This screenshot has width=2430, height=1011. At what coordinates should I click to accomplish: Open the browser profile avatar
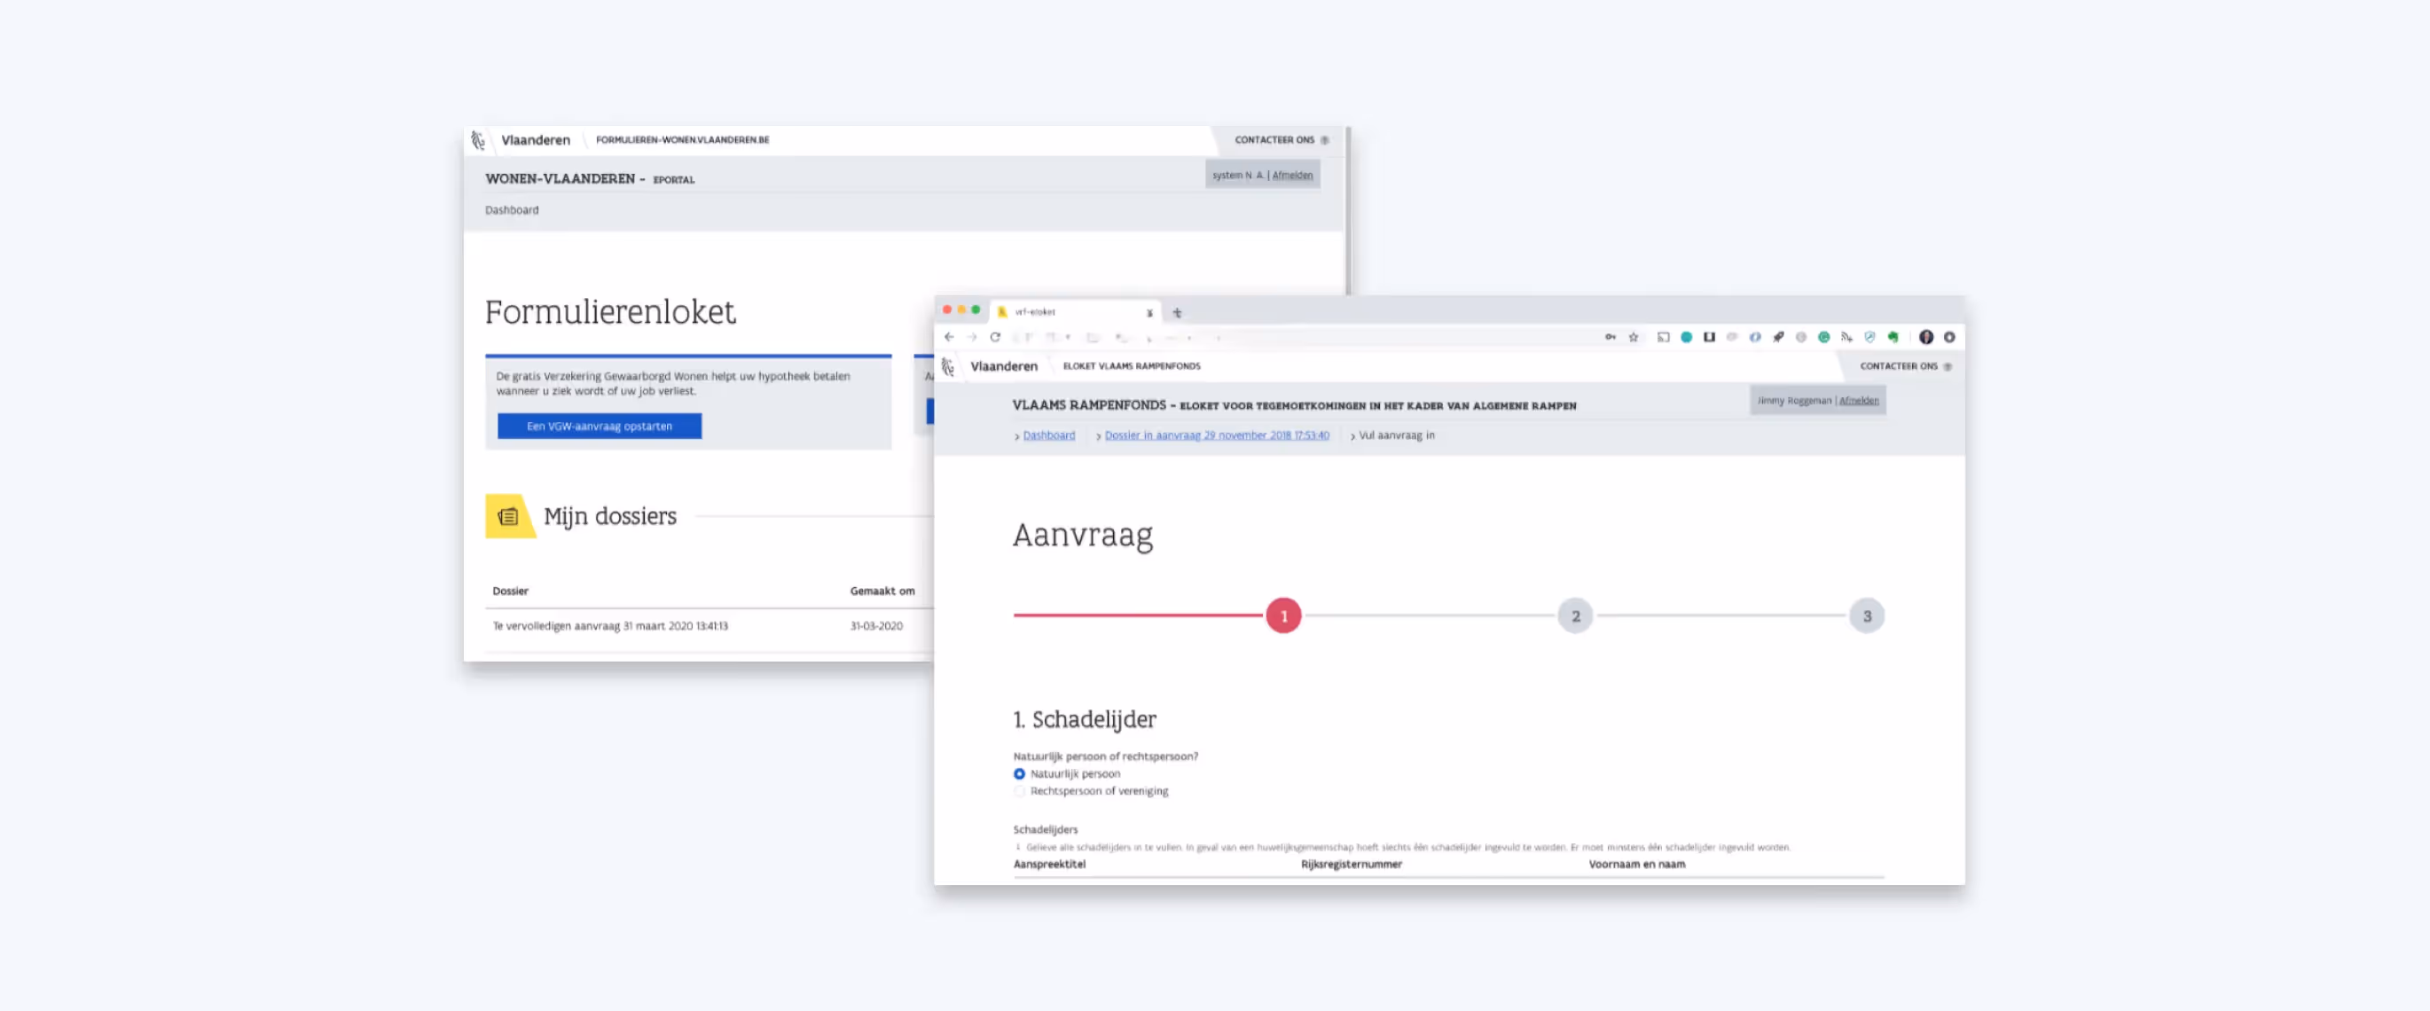(1926, 337)
